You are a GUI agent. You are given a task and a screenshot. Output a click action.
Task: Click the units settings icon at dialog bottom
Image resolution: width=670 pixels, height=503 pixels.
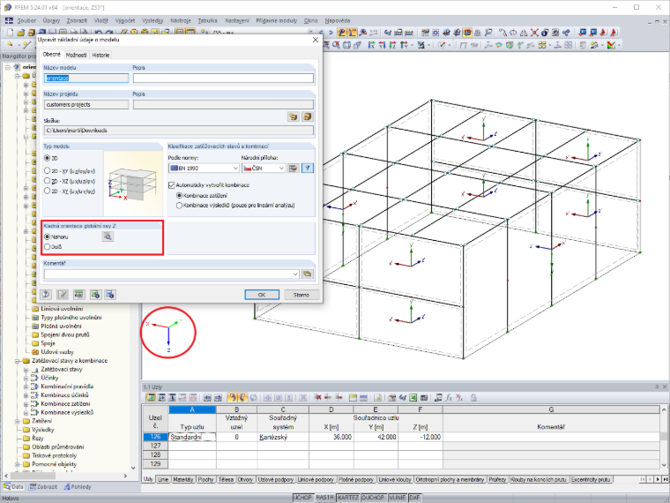(78, 294)
